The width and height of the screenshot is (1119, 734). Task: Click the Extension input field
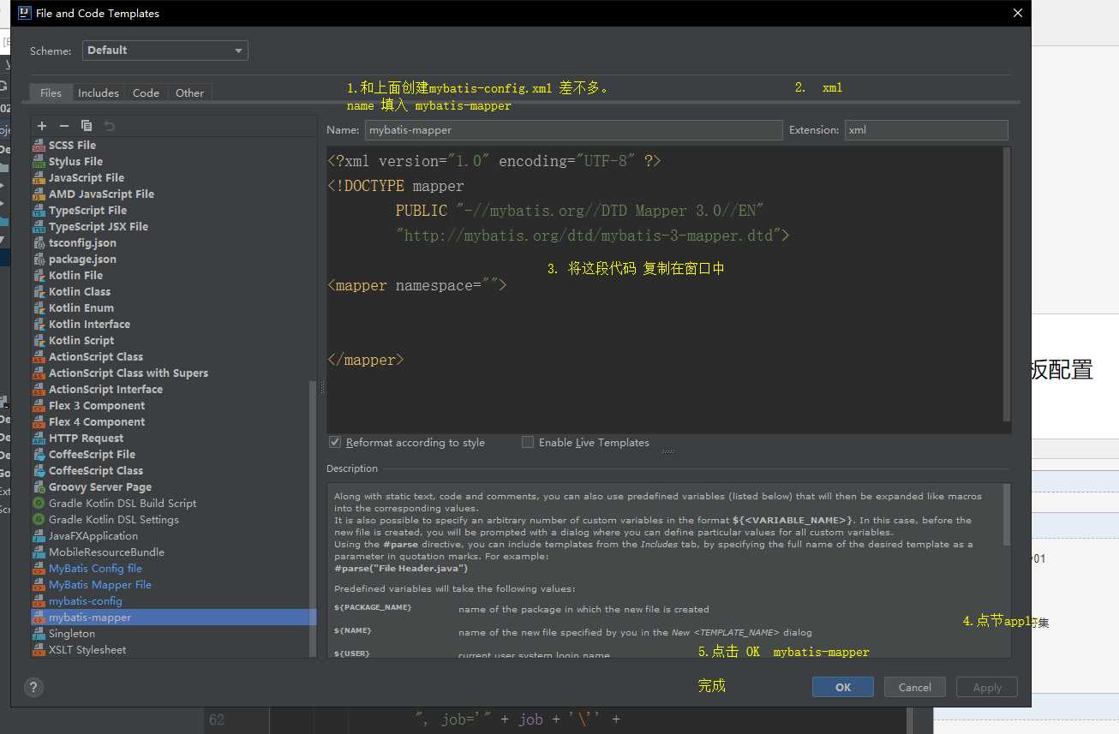(x=926, y=130)
